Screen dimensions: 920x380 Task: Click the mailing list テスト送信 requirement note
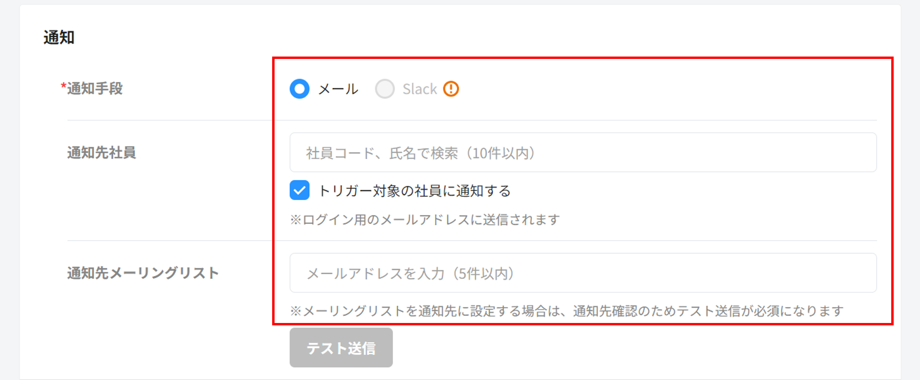coord(566,311)
